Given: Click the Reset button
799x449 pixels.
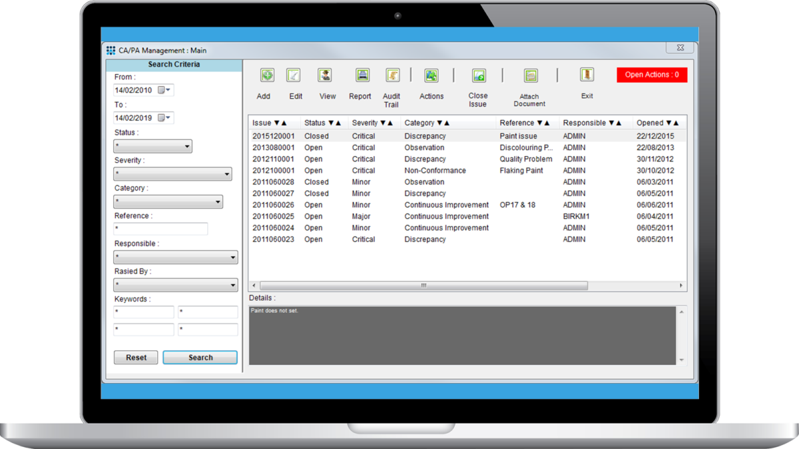Looking at the screenshot, I should coord(136,358).
